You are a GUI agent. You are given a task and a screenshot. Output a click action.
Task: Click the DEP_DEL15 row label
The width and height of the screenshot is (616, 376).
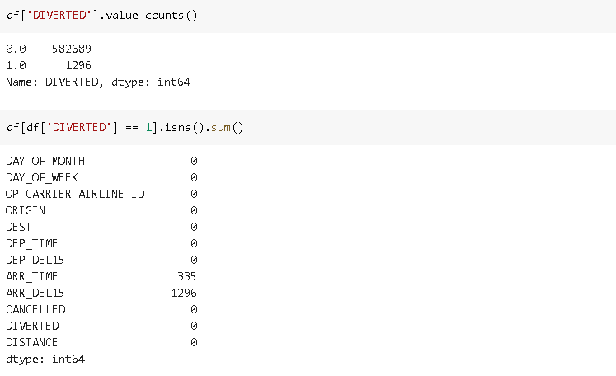tap(35, 260)
